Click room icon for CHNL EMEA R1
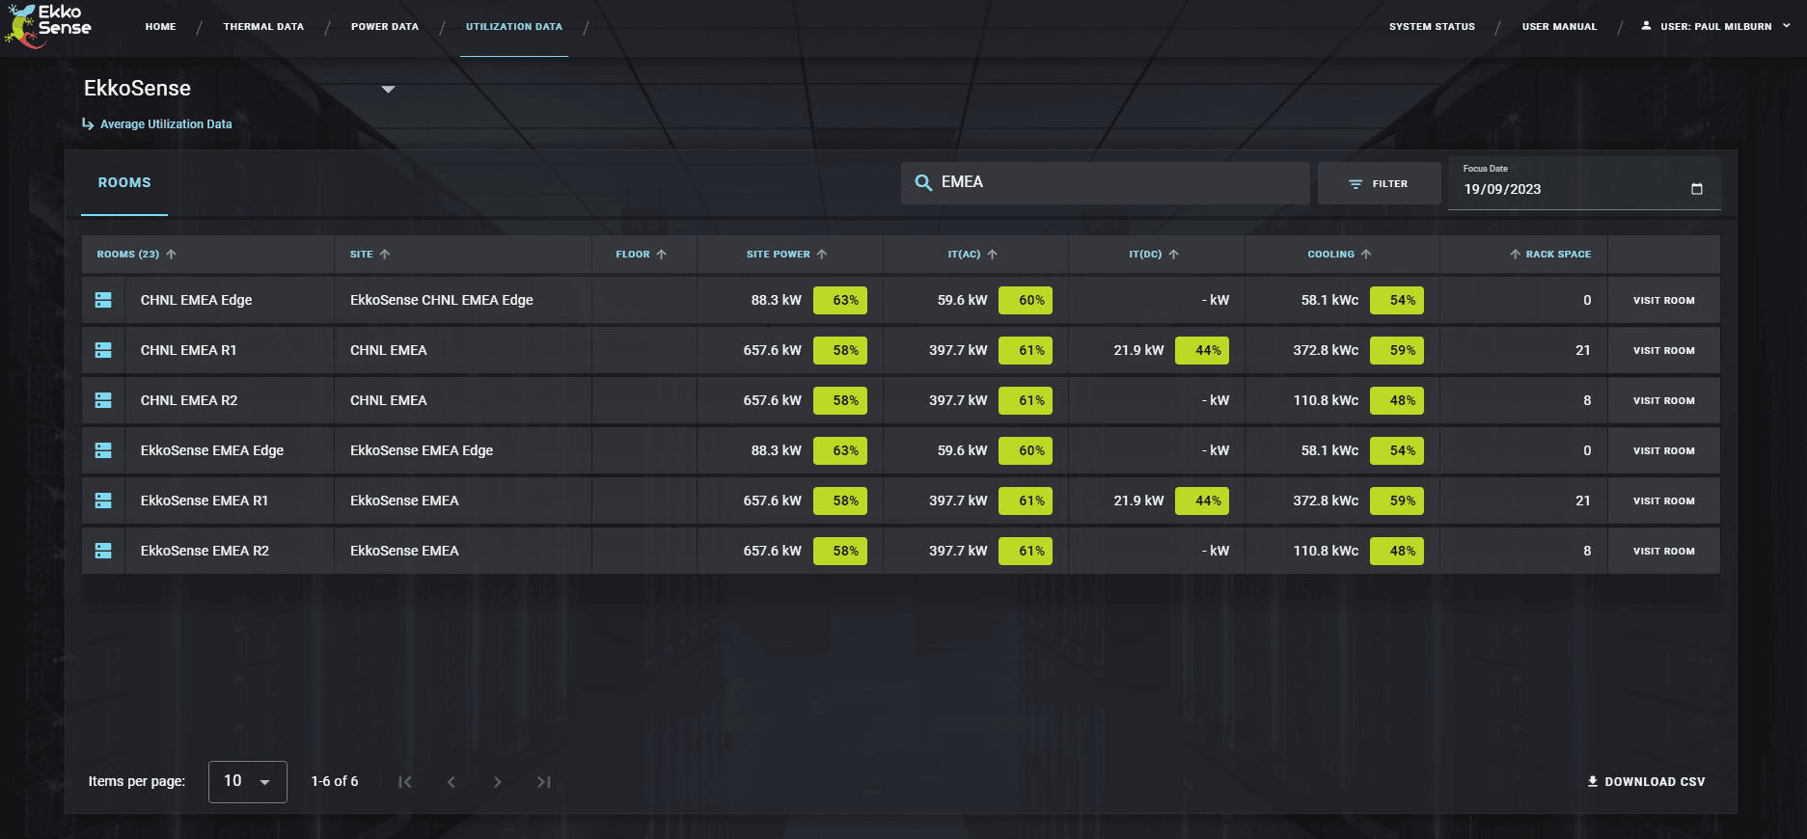Viewport: 1807px width, 839px height. (103, 350)
